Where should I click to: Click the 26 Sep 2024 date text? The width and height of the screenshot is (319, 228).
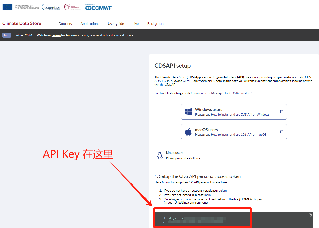(24, 35)
